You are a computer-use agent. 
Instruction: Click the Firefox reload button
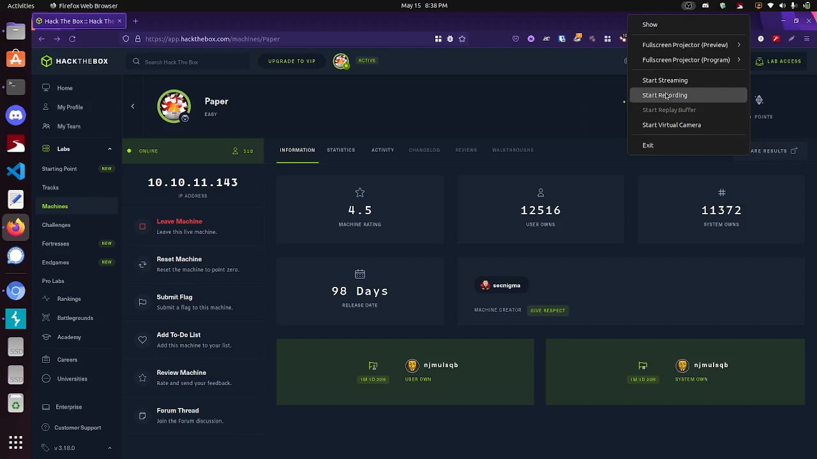point(72,39)
